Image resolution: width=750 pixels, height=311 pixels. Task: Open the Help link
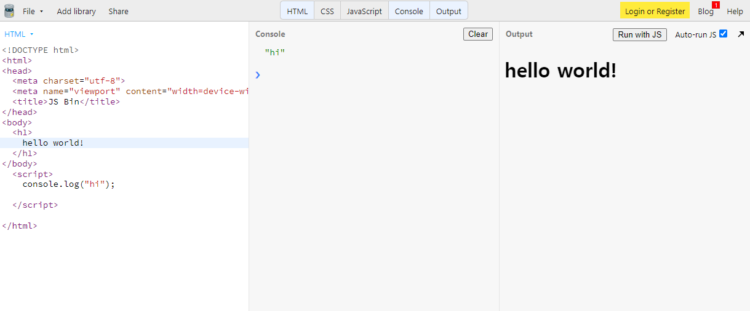tap(735, 11)
